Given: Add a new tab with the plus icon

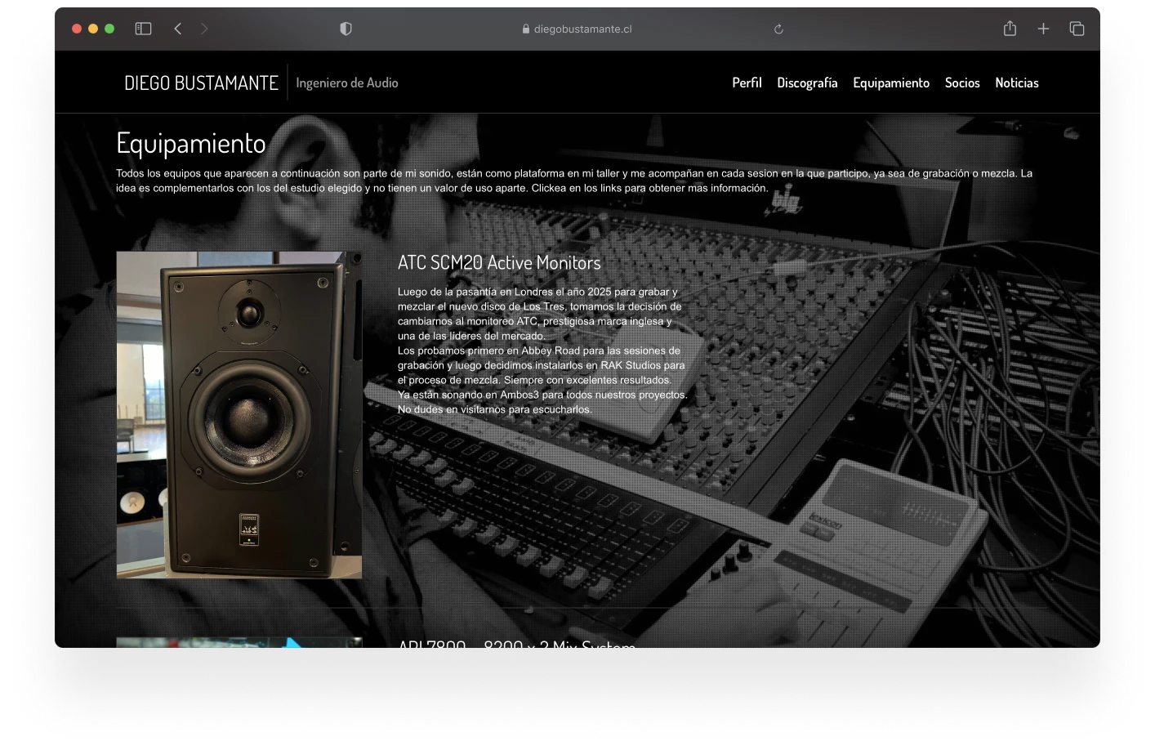Looking at the screenshot, I should (x=1043, y=29).
